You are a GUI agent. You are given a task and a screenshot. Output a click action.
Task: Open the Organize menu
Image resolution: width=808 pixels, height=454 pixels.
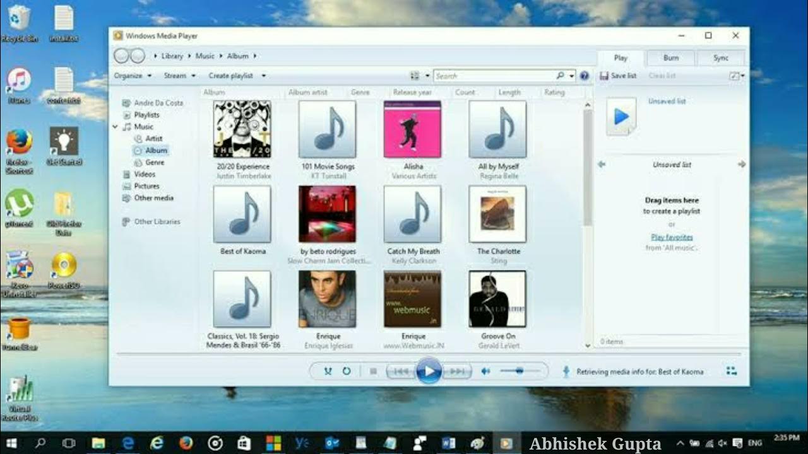133,76
